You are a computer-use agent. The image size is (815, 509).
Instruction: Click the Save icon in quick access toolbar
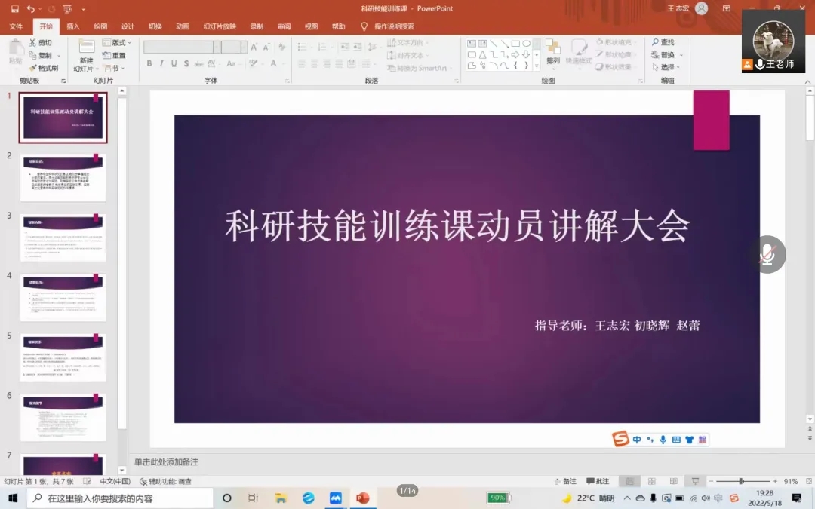(x=14, y=9)
